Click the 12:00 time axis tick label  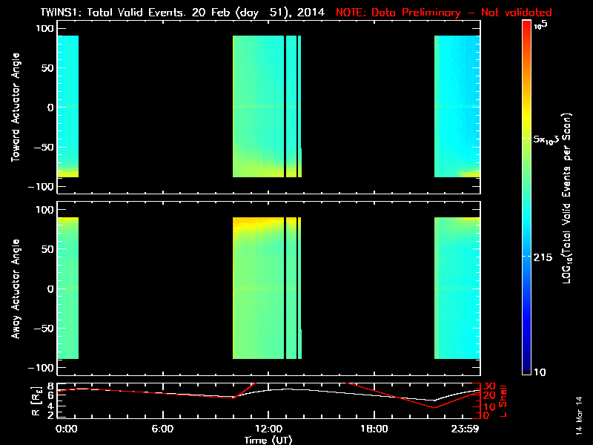[268, 429]
